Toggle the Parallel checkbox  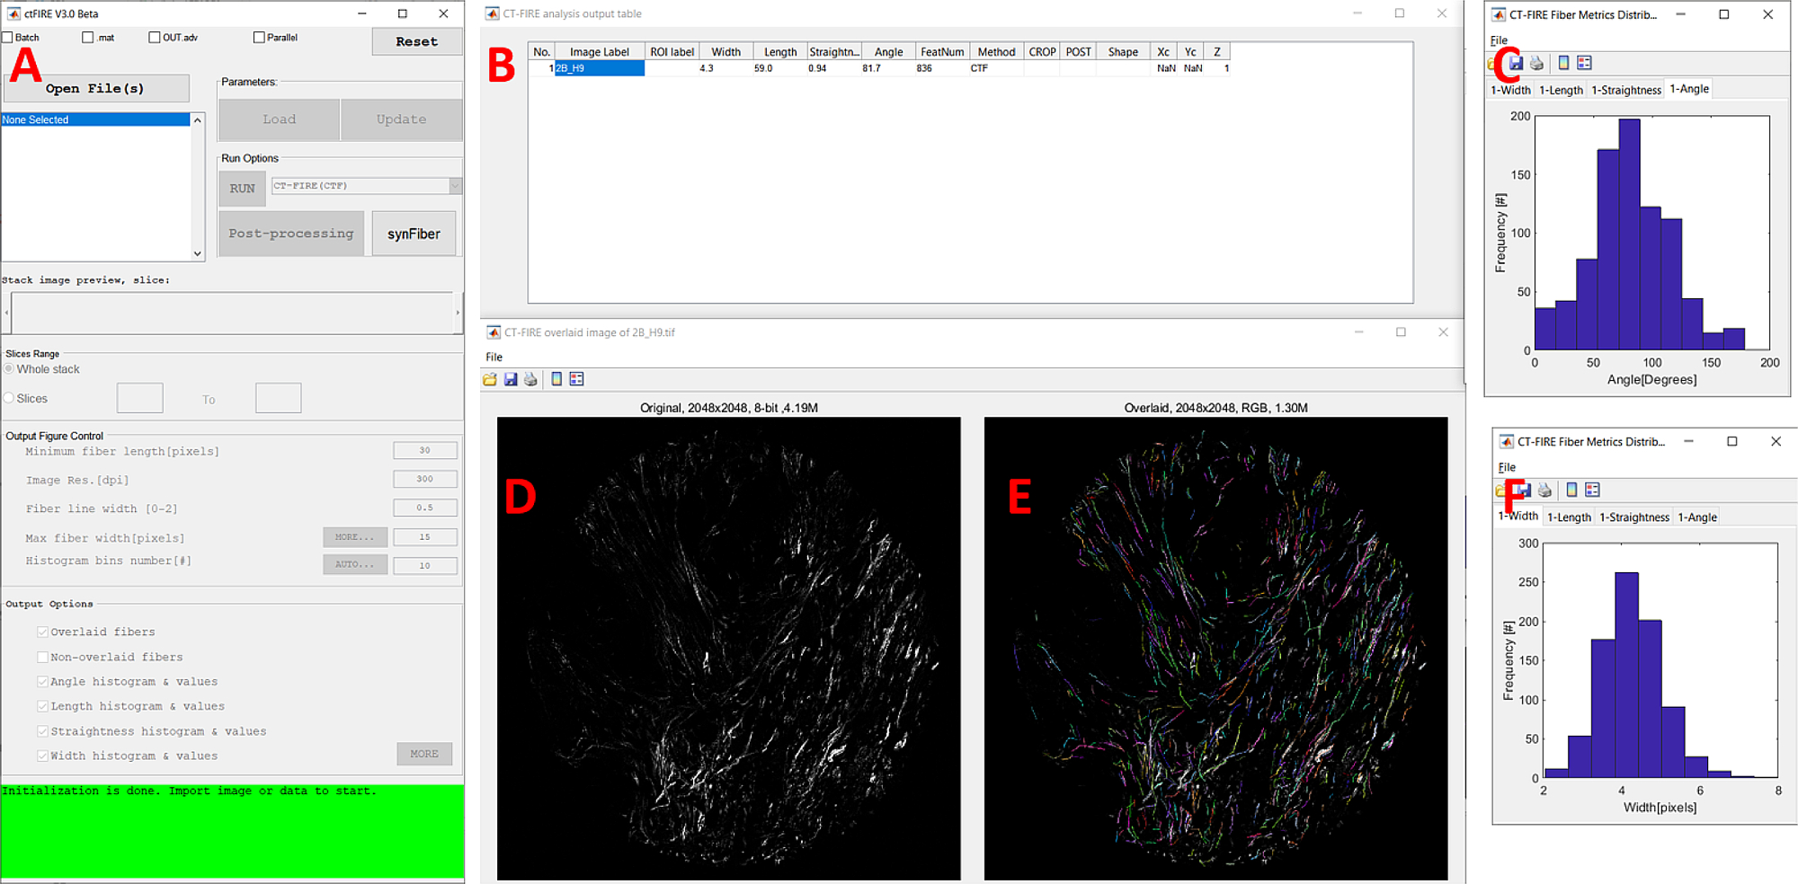(259, 38)
